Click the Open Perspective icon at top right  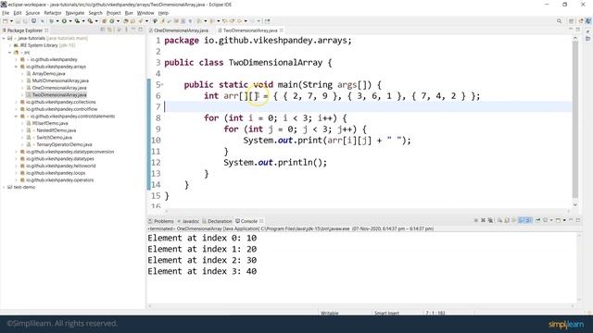572,21
